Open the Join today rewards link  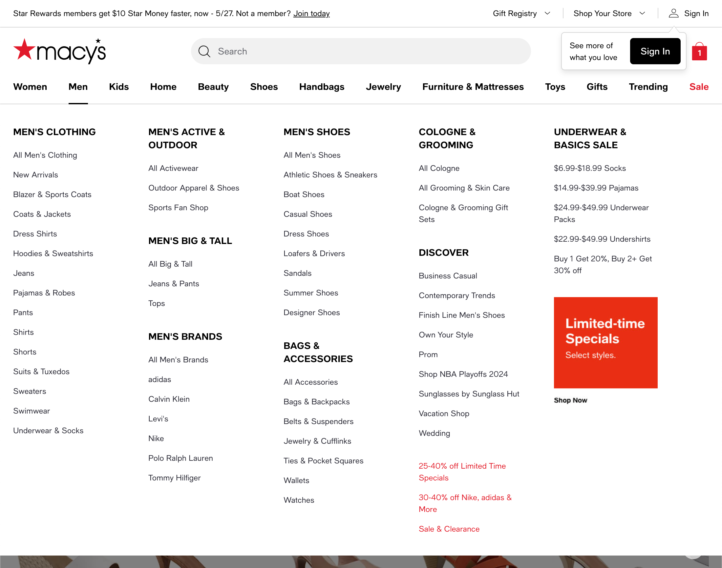[311, 13]
